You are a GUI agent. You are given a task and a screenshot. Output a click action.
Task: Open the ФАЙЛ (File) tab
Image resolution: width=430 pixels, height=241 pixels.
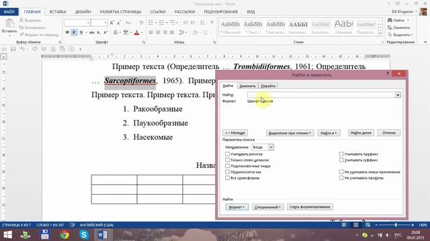pyautogui.click(x=9, y=12)
